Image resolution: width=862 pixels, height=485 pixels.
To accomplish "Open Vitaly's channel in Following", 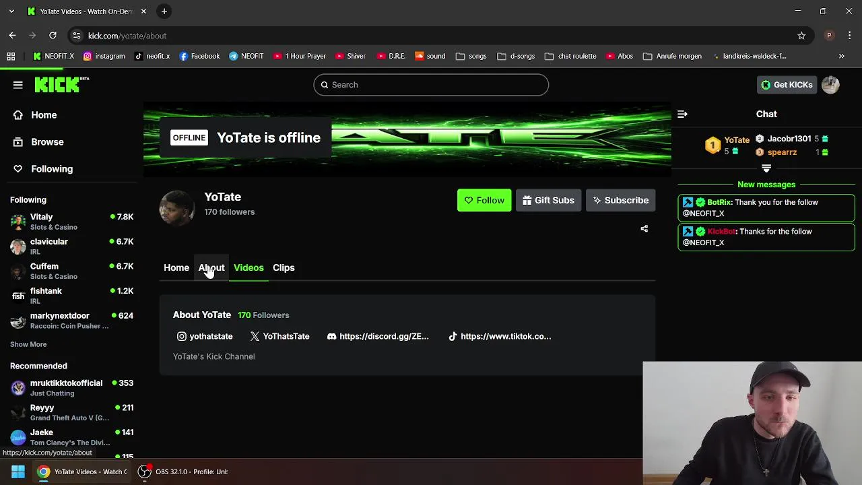I will [71, 222].
